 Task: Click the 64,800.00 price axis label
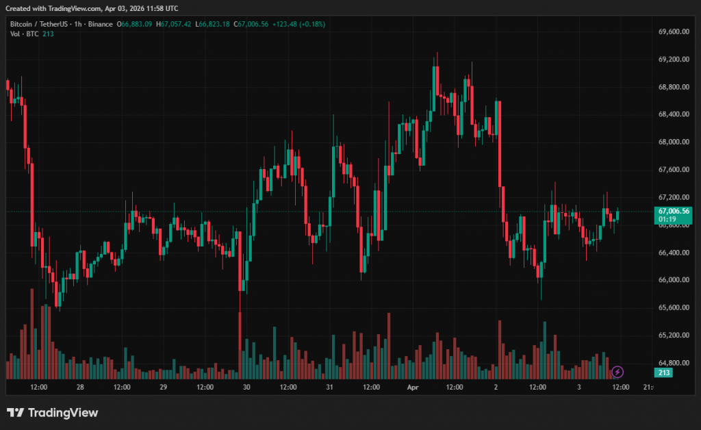click(x=673, y=363)
